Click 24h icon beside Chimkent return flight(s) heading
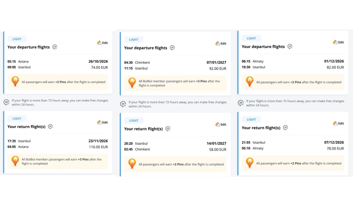353x206 pixels. point(168,129)
